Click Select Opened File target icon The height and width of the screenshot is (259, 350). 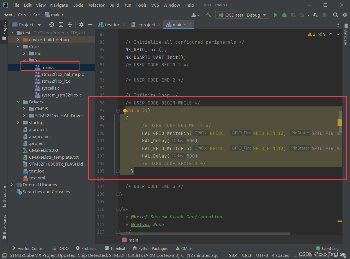click(x=52, y=25)
